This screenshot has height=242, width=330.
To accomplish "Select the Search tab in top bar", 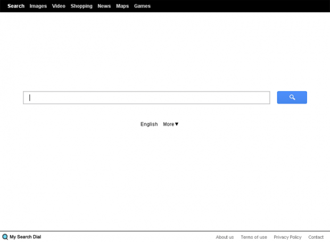I will pyautogui.click(x=16, y=6).
